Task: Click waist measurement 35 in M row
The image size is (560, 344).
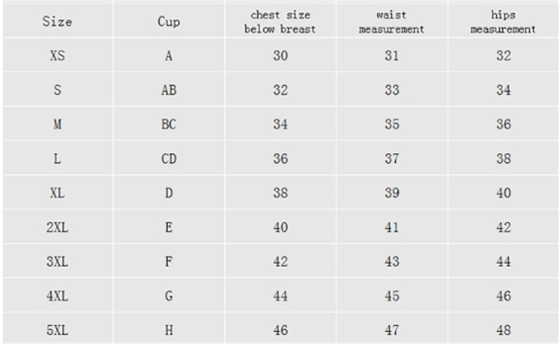Action: [392, 124]
